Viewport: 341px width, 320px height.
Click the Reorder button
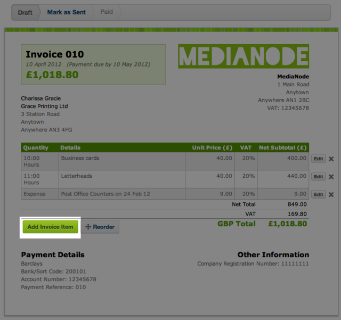(x=100, y=227)
